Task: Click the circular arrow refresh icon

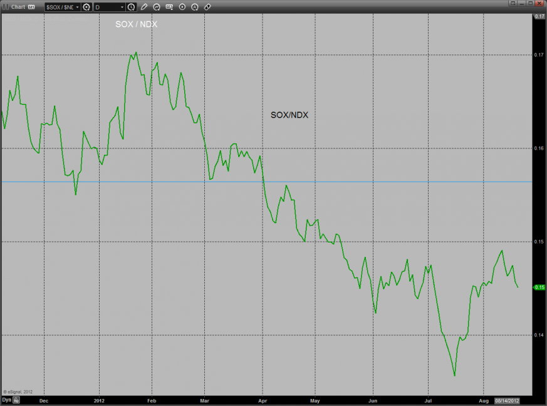Action: pos(157,7)
